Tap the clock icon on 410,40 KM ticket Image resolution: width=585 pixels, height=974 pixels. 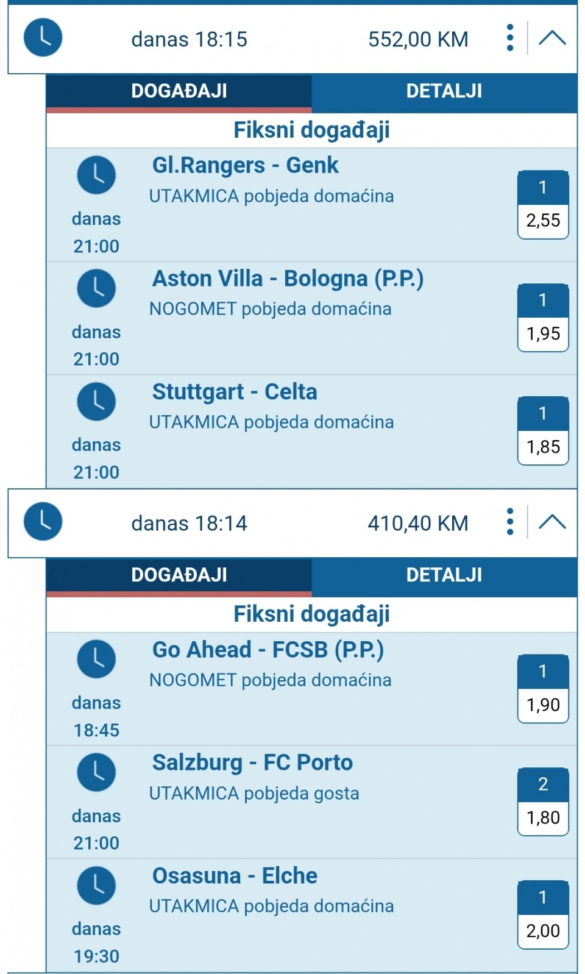[x=43, y=522]
